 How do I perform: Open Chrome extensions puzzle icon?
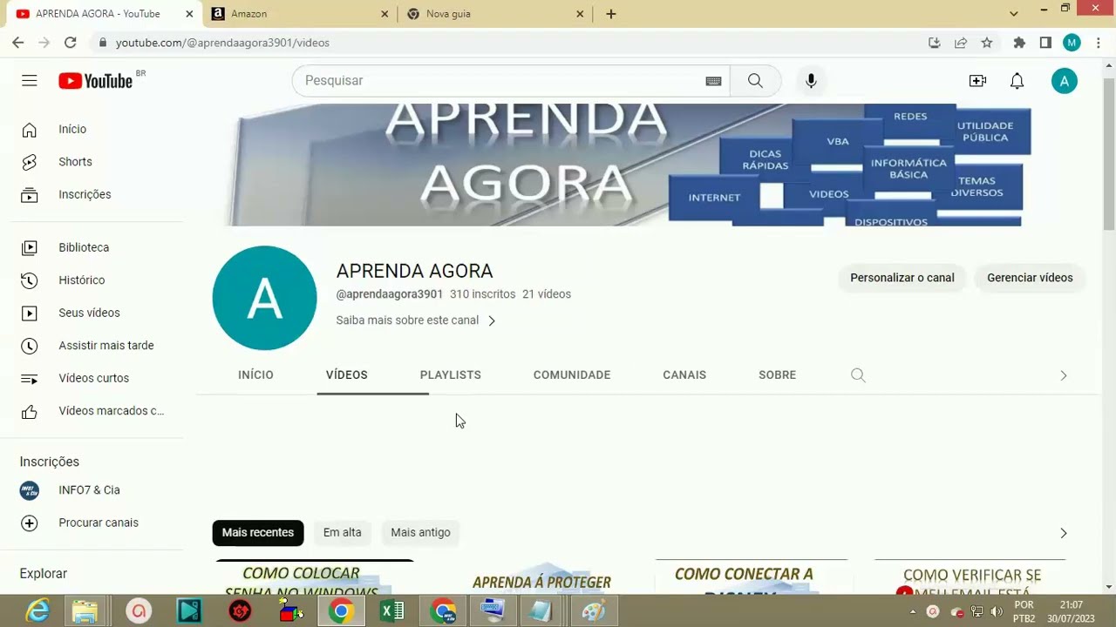pyautogui.click(x=1019, y=43)
